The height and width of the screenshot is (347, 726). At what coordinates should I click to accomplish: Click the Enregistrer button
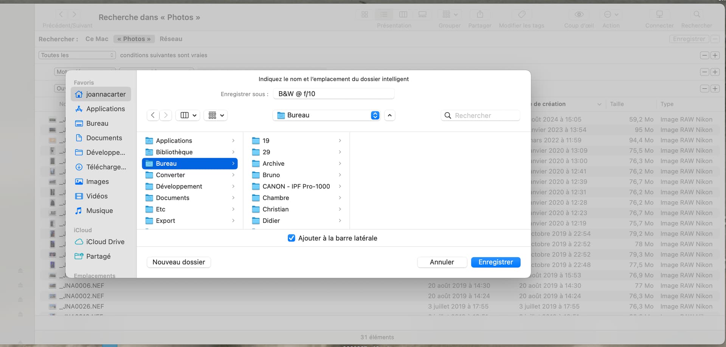[495, 262]
